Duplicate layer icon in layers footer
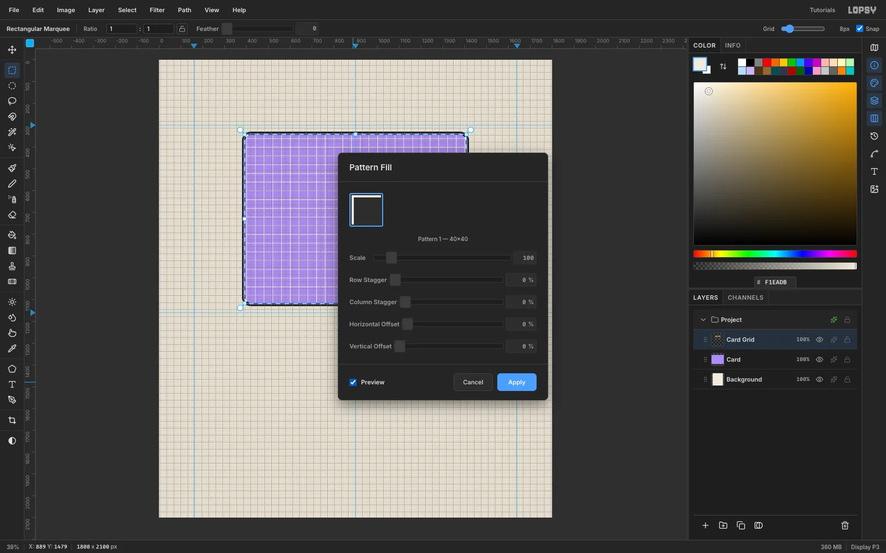 click(x=741, y=525)
